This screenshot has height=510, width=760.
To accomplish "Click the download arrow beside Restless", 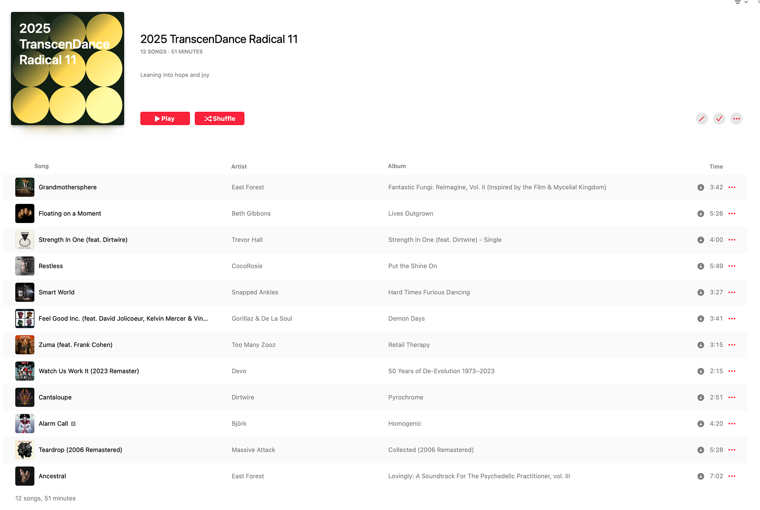I will coord(701,266).
